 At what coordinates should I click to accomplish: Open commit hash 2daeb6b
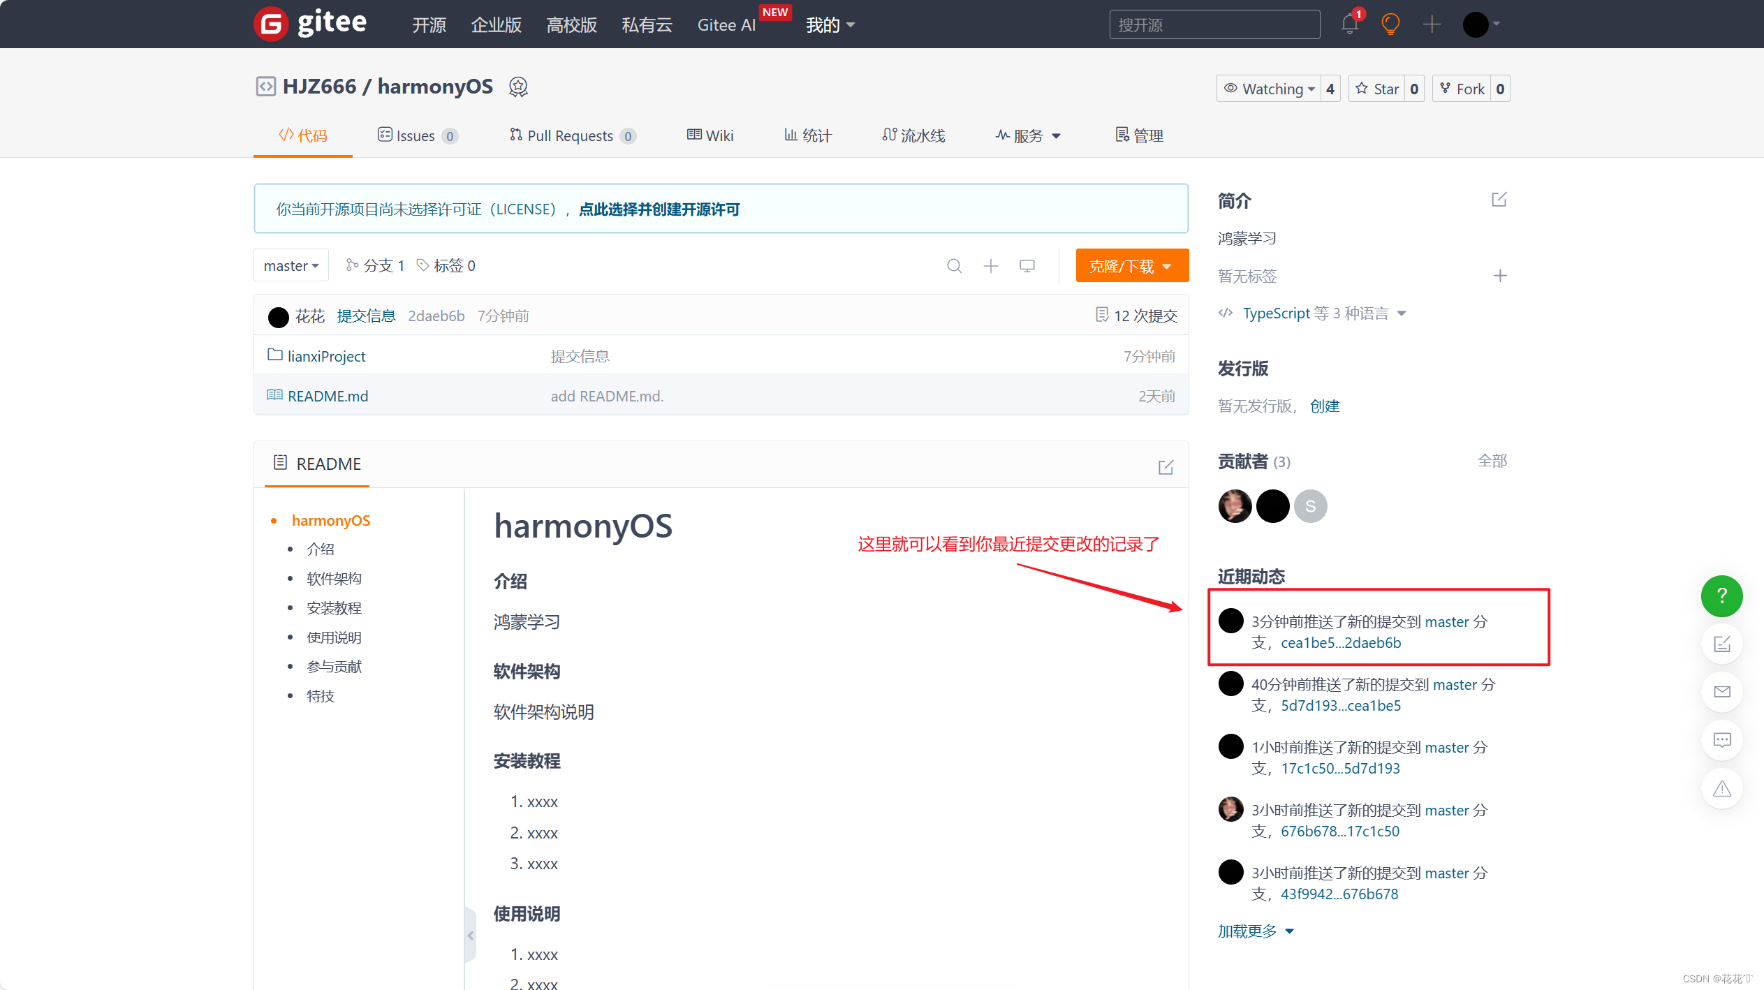(436, 316)
